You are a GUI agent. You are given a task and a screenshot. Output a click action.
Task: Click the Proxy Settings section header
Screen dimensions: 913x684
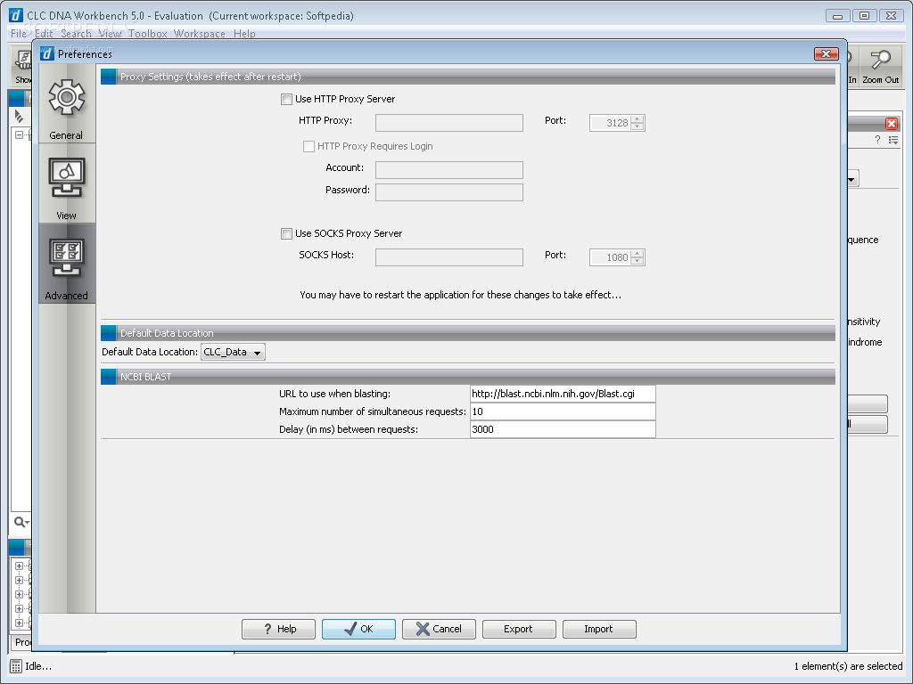click(x=467, y=77)
